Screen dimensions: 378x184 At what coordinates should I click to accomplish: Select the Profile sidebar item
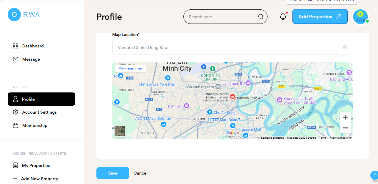click(41, 99)
